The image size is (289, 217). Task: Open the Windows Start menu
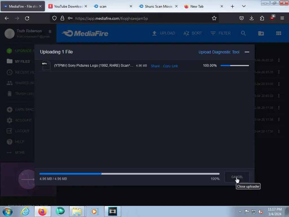pyautogui.click(x=8, y=211)
